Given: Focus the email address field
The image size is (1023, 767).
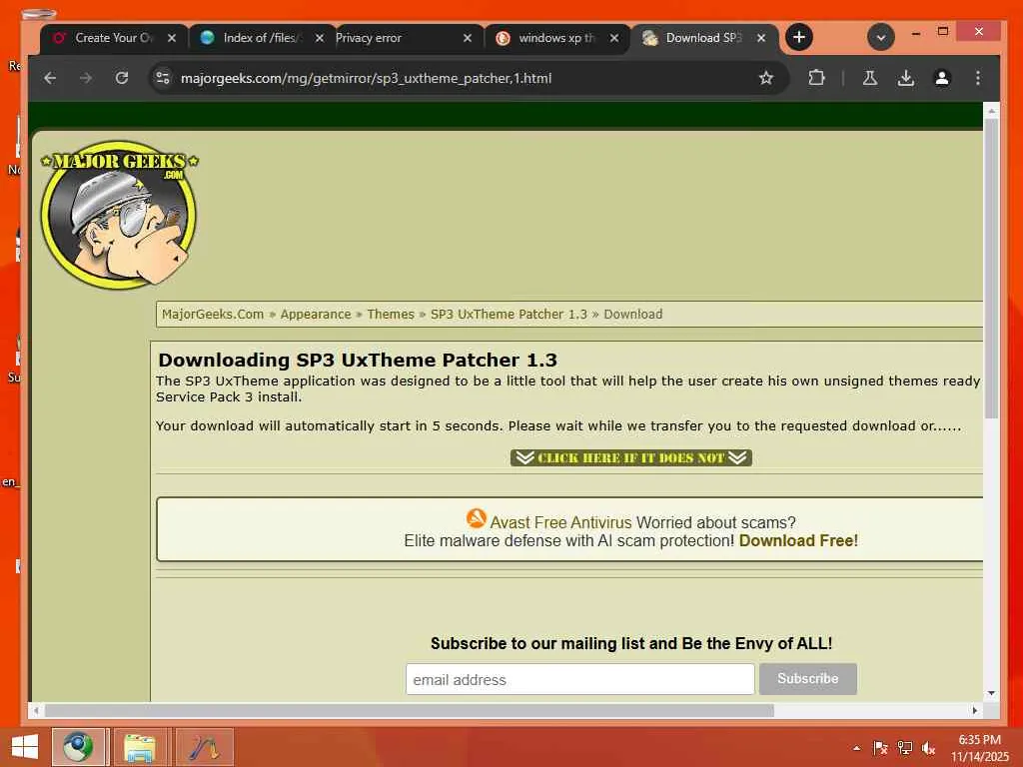Looking at the screenshot, I should coord(580,679).
